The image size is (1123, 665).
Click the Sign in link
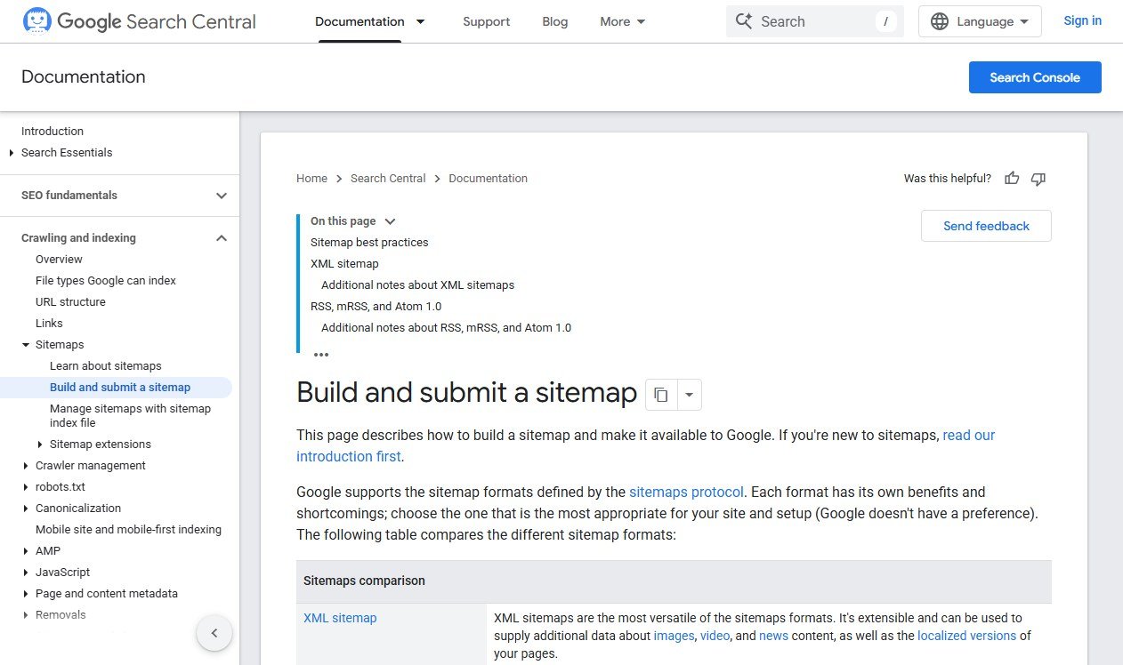click(1082, 20)
